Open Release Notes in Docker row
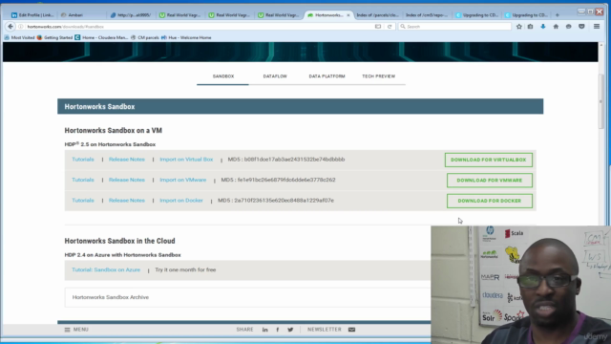 tap(127, 200)
